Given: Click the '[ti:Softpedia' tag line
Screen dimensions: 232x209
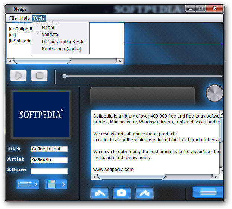Looking at the screenshot, I should click(20, 41).
